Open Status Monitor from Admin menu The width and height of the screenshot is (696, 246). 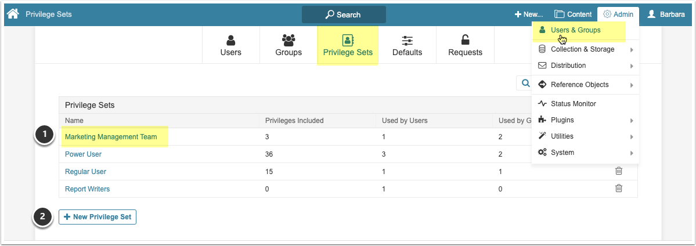[x=573, y=104]
